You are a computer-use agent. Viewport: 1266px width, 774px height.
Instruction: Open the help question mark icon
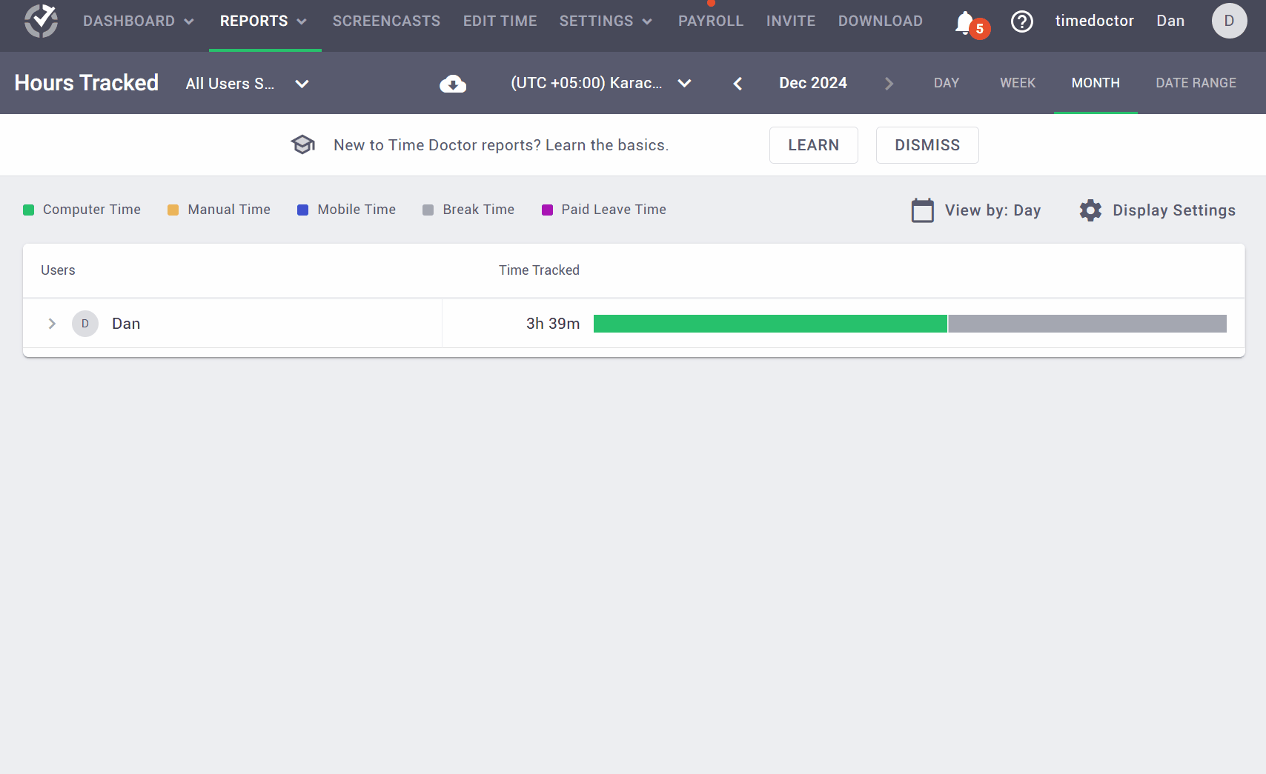click(x=1022, y=21)
